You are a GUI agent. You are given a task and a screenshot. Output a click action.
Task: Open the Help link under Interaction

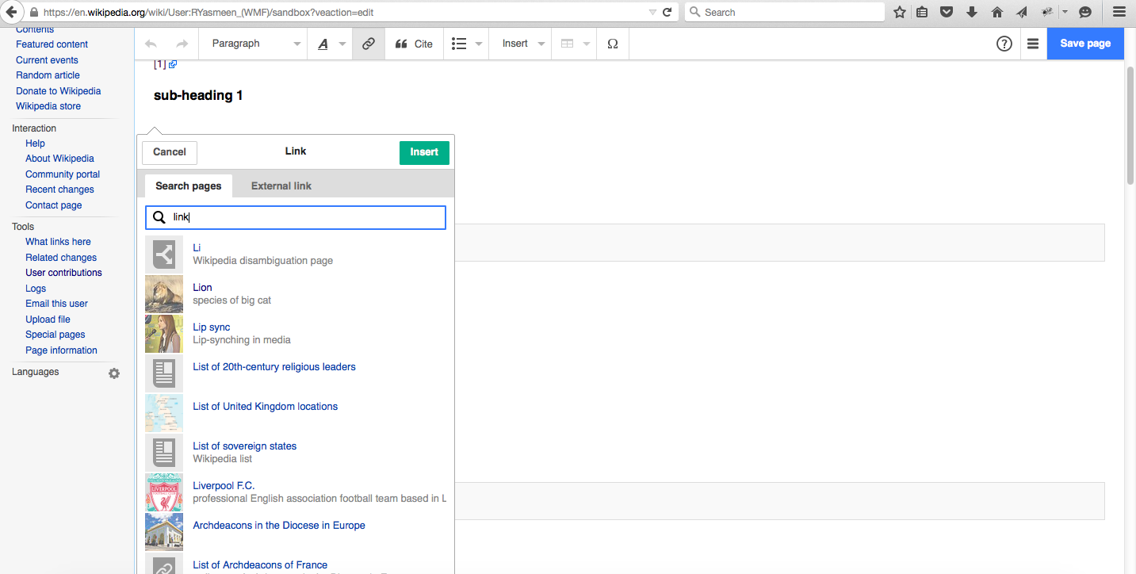tap(35, 143)
